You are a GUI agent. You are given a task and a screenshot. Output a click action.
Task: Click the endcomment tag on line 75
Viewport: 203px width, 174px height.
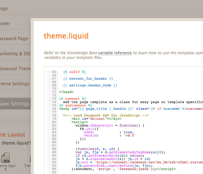76,105
